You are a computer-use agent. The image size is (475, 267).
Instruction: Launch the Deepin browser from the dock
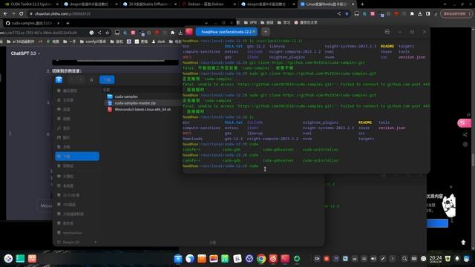click(190, 259)
